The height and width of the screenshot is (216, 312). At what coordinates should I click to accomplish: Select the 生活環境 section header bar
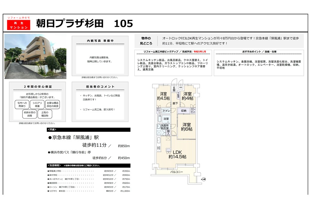tap(88, 166)
